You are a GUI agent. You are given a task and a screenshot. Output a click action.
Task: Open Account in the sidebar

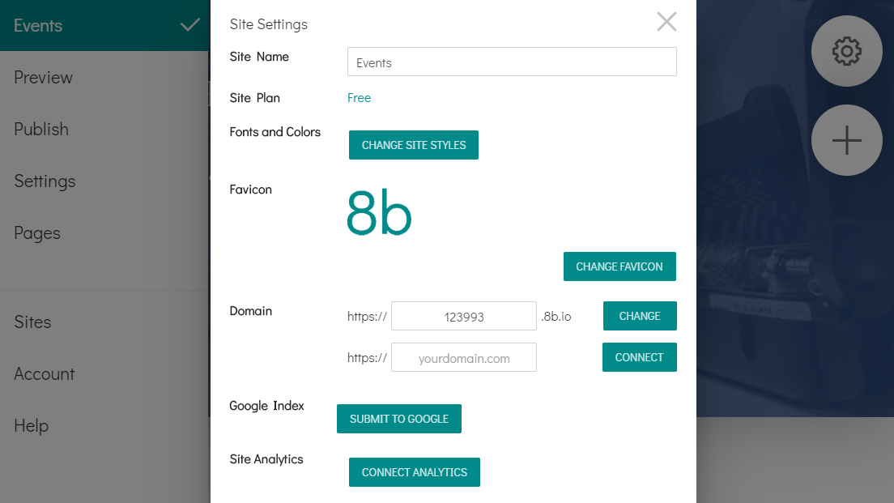45,374
